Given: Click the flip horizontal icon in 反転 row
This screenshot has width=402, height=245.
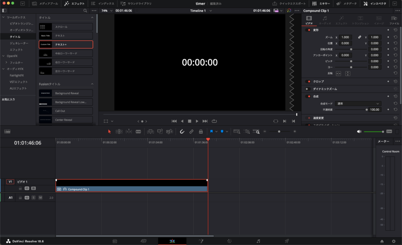Looking at the screenshot, I should (338, 74).
